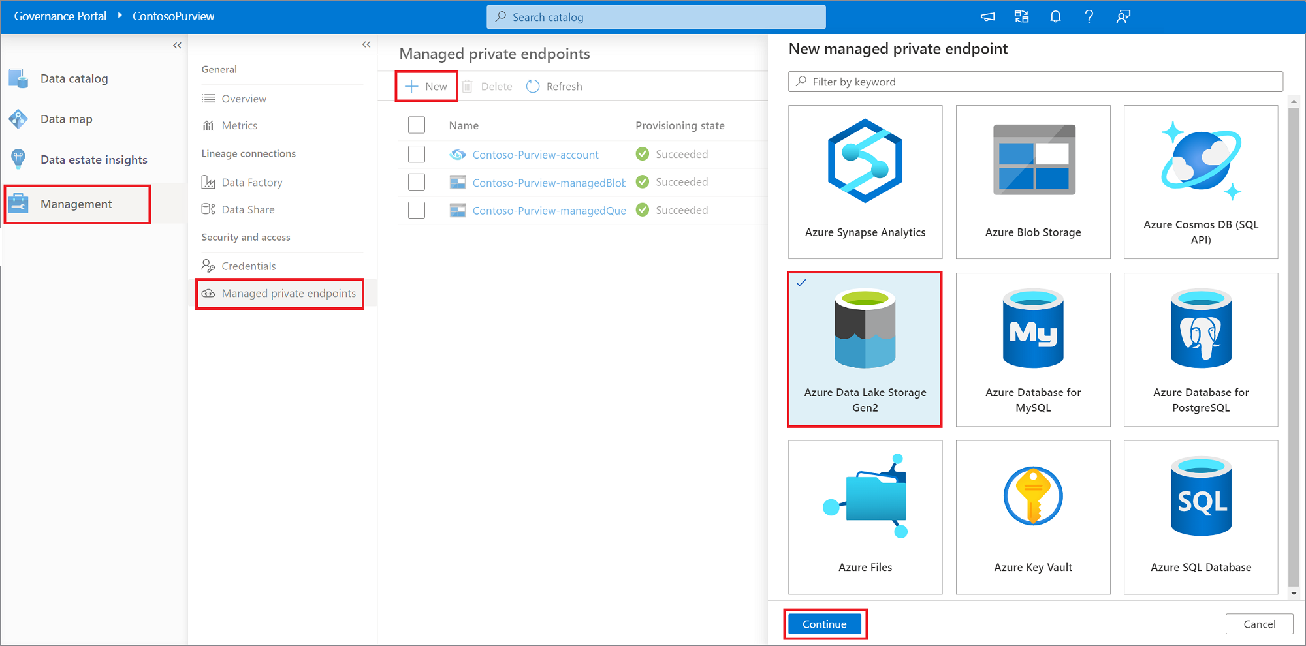Viewport: 1306px width, 646px height.
Task: Select the Azure Key Vault tile
Action: 1033,517
